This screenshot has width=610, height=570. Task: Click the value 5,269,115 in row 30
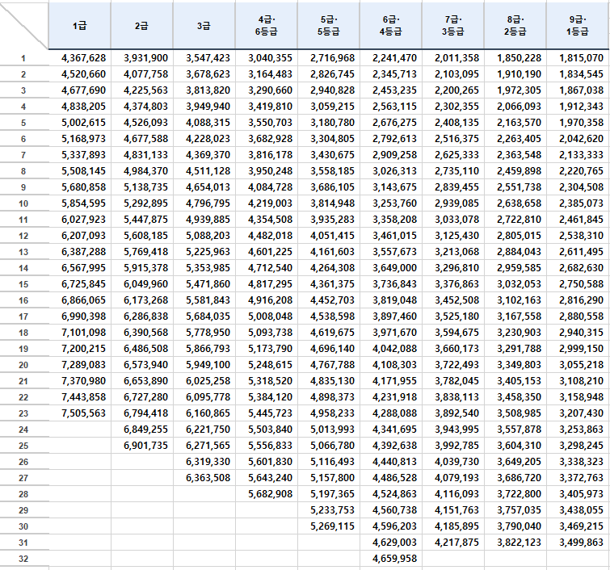[x=332, y=526]
